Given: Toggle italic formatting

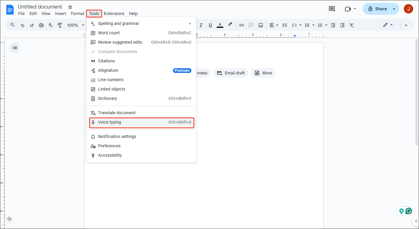Looking at the screenshot, I should tap(201, 25).
